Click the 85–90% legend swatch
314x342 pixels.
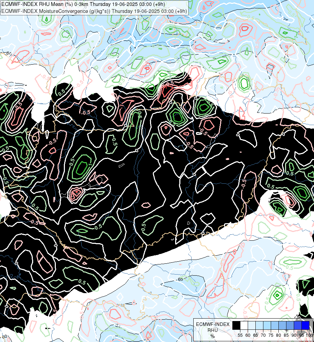pyautogui.click(x=290, y=326)
